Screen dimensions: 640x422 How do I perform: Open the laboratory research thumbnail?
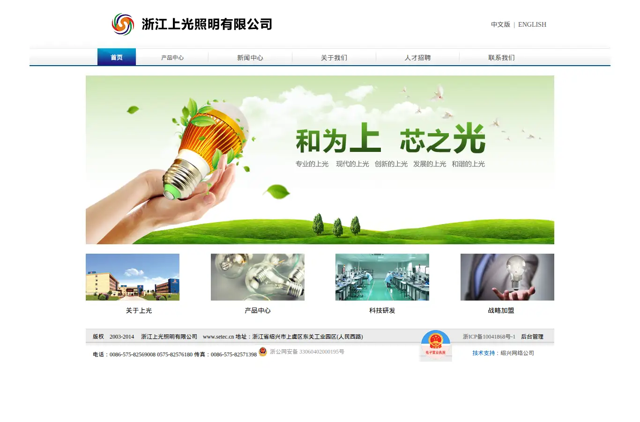tap(382, 277)
